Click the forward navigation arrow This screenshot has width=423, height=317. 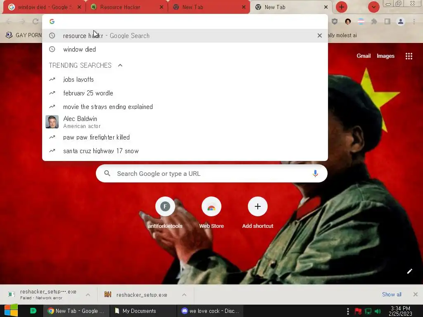click(x=22, y=21)
